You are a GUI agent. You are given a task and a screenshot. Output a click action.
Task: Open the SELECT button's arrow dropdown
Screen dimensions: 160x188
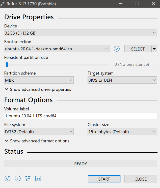pos(154,49)
